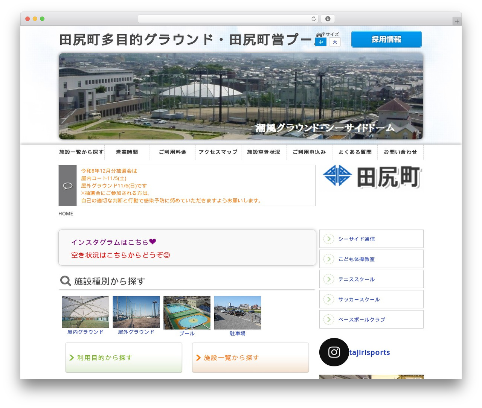Click the Instagram logo icon
This screenshot has height=408, width=482.
click(x=334, y=352)
